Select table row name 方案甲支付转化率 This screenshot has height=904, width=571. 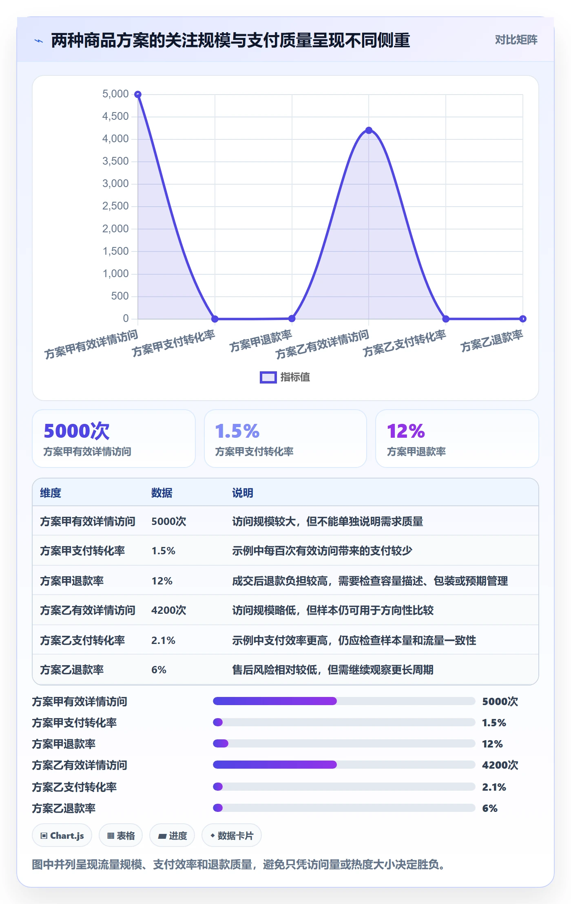82,551
